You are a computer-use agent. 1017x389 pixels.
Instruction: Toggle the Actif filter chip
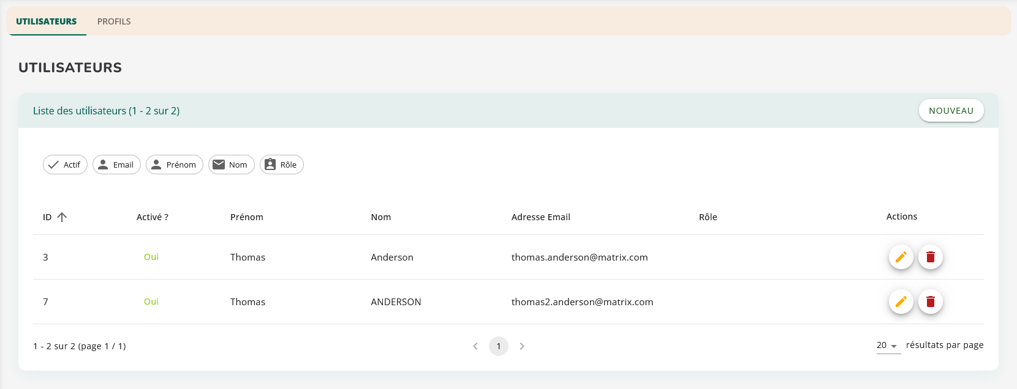(65, 165)
